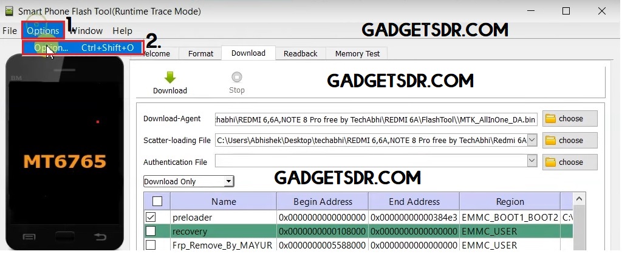Click the Smart Phone Flash Tool title icon
622x257 pixels.
[x=9, y=11]
